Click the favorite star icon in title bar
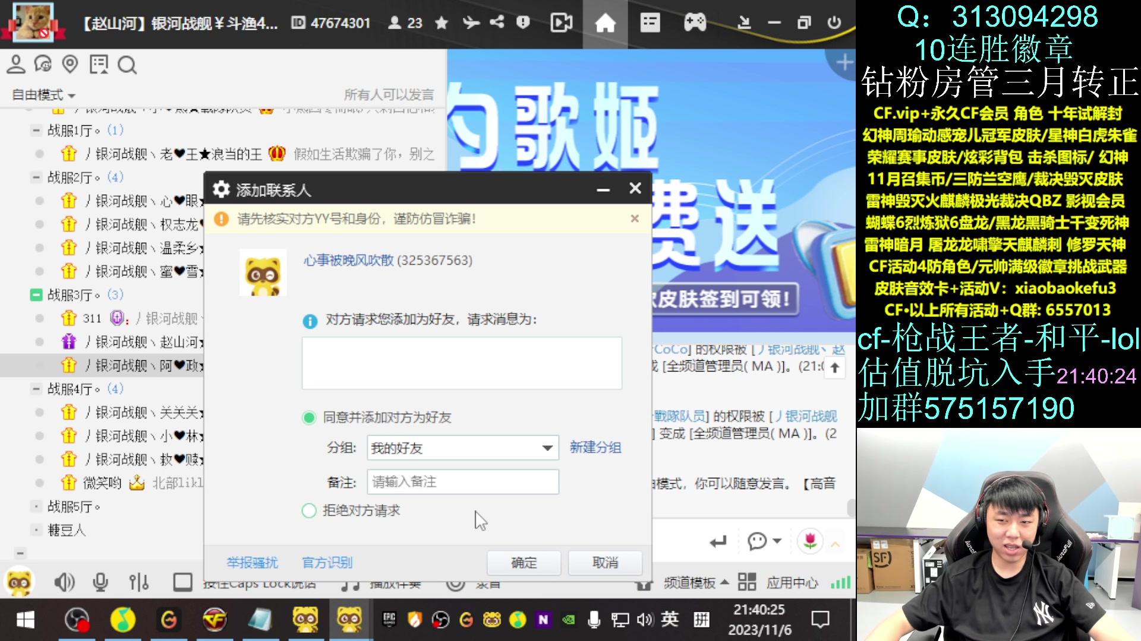Image resolution: width=1141 pixels, height=641 pixels. pos(441,23)
